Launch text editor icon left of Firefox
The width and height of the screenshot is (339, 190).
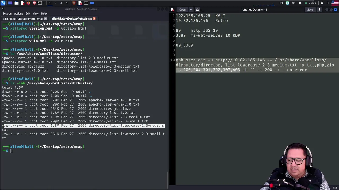click(23, 3)
